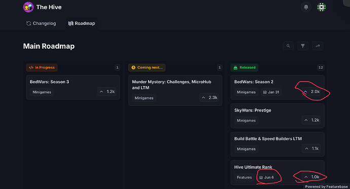This screenshot has height=189, width=350.
Task: Open Murder Mystery: Challenges card
Action: tap(175, 90)
